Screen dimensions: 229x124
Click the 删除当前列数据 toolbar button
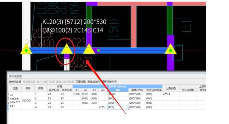(x=65, y=82)
